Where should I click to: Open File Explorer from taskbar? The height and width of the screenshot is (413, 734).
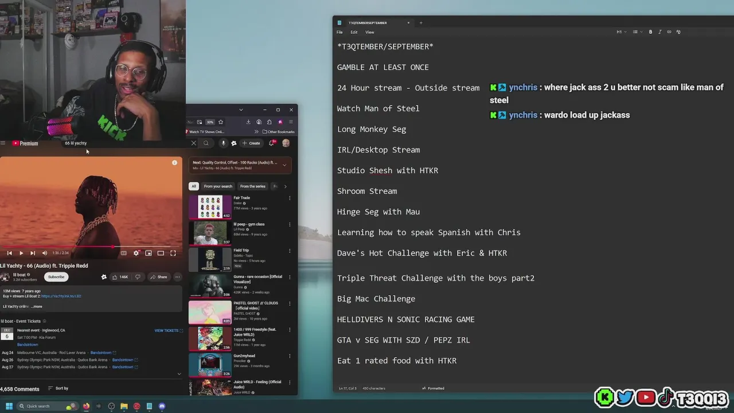coord(124,406)
